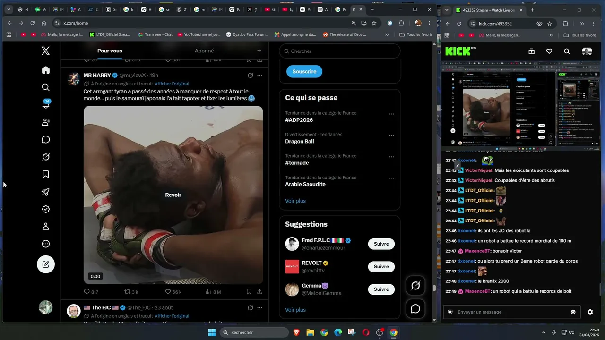Open Grok from the X sidebar
The image size is (605, 340).
(x=46, y=157)
